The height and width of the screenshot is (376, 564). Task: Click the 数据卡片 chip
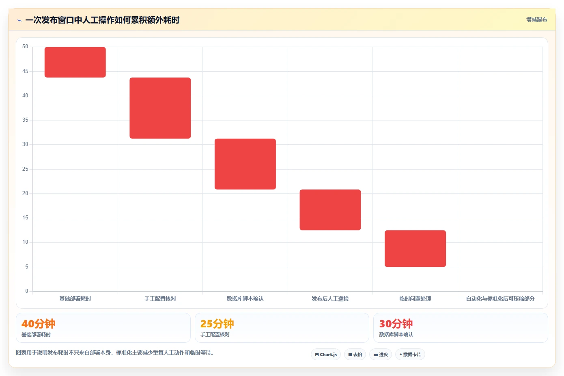410,355
